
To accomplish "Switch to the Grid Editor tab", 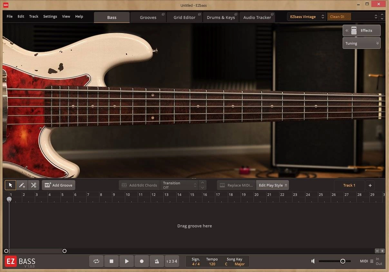I will [185, 17].
